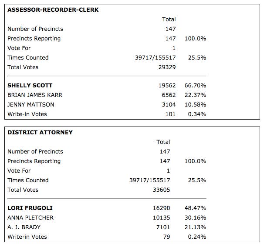Click Jenny Mattson's 3104 vote count
Screen dimensions: 264x247
(x=169, y=104)
